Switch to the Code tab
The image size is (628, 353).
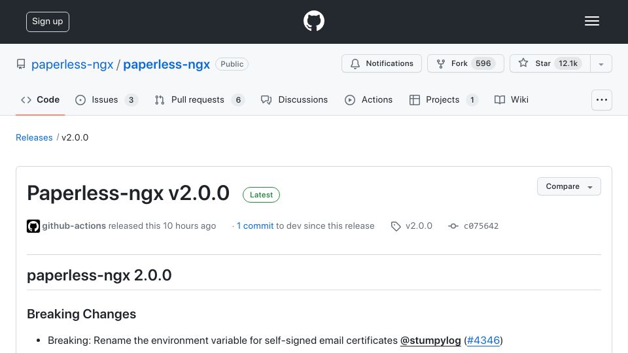click(x=40, y=99)
